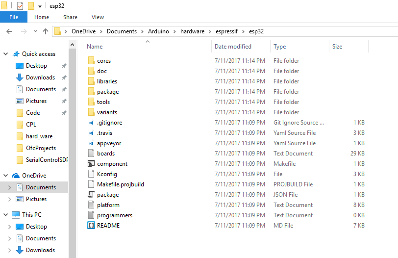Open the recent locations dropdown

click(35, 31)
